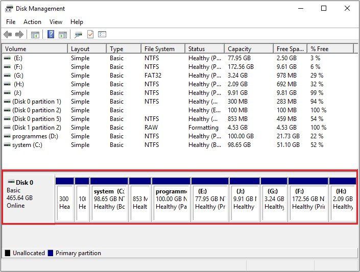Sort by the Capacity column header
The width and height of the screenshot is (360, 272).
click(248, 49)
